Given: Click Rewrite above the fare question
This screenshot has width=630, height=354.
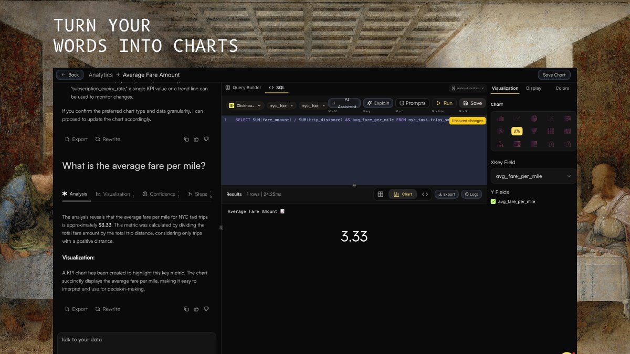Looking at the screenshot, I should click(108, 139).
